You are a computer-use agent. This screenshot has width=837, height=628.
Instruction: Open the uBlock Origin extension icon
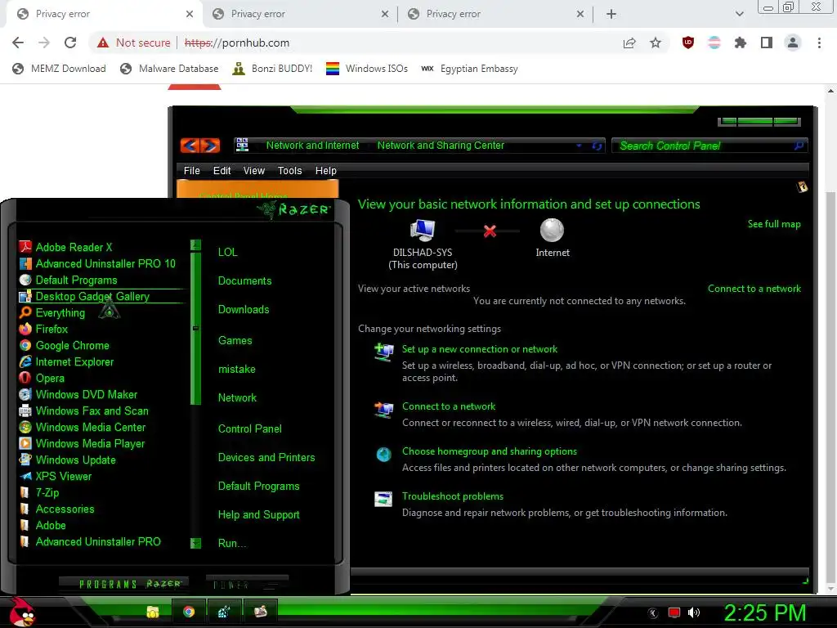click(x=688, y=43)
